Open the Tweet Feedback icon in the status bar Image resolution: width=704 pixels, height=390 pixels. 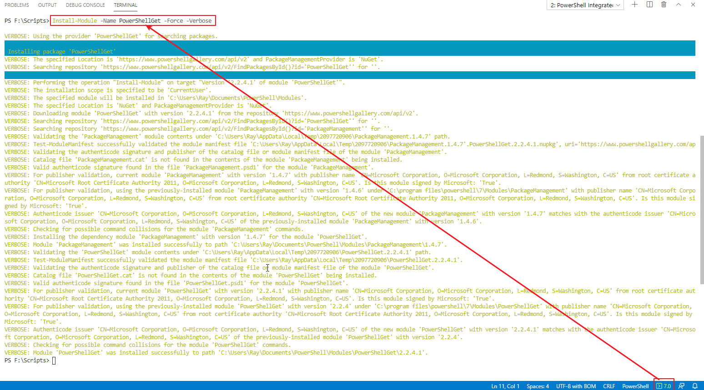(681, 386)
